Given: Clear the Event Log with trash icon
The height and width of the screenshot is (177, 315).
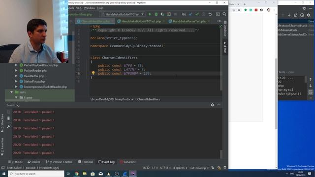Looking at the screenshot, I should pos(8,118).
